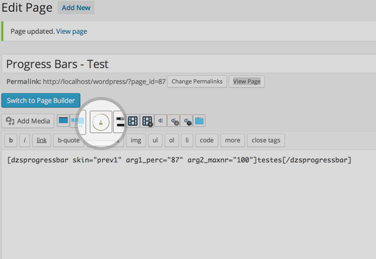Click the first speaker audio icon

(x=161, y=121)
